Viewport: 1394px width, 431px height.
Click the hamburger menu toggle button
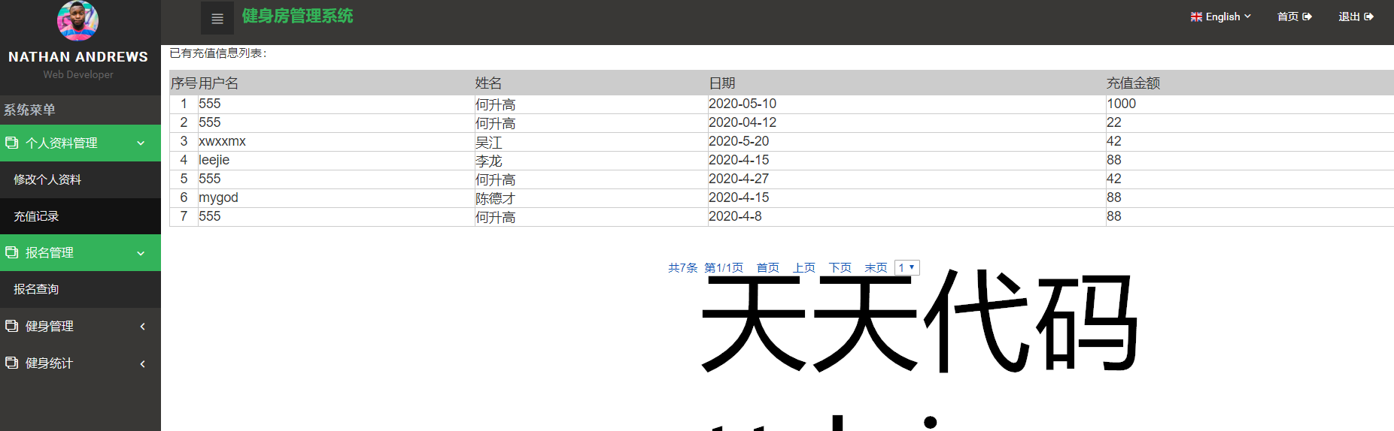217,19
